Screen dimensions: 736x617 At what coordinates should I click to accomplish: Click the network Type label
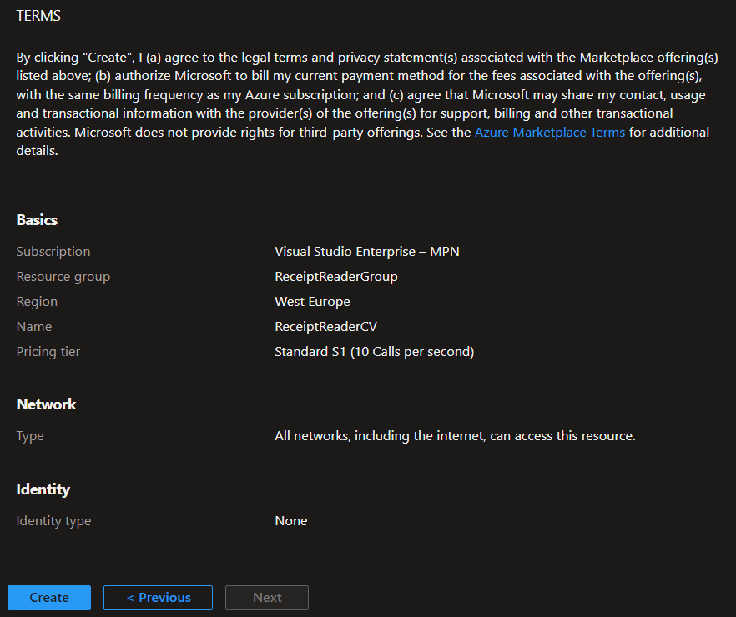click(30, 435)
